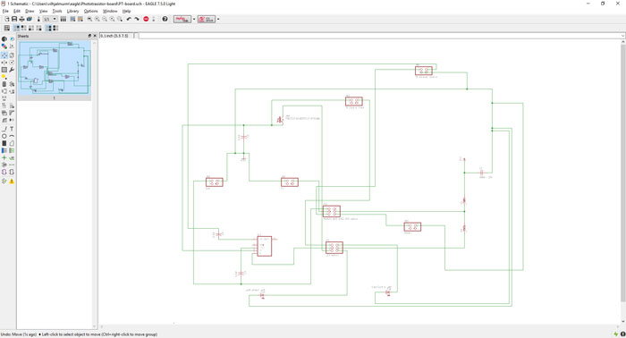The height and width of the screenshot is (338, 626).
Task: Run a script with the Script icon
Action: (72, 19)
